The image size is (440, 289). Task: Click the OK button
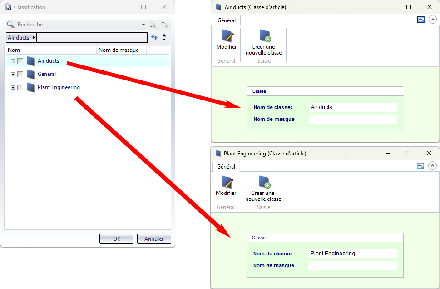116,239
